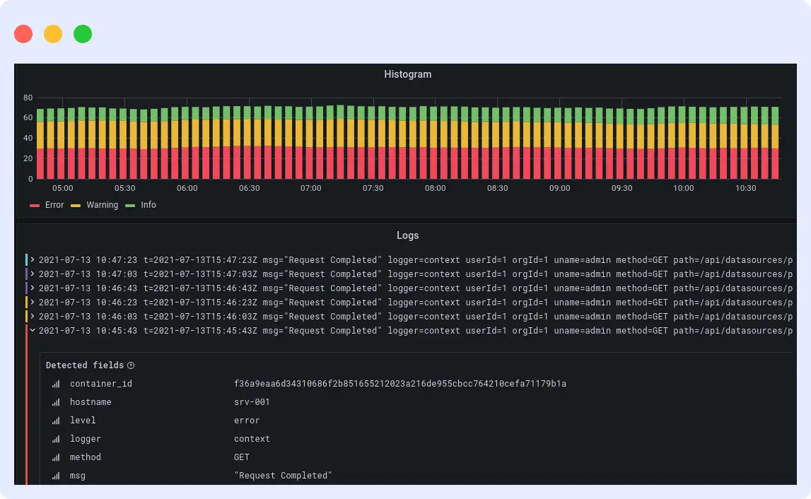Click the red window close button

[23, 34]
